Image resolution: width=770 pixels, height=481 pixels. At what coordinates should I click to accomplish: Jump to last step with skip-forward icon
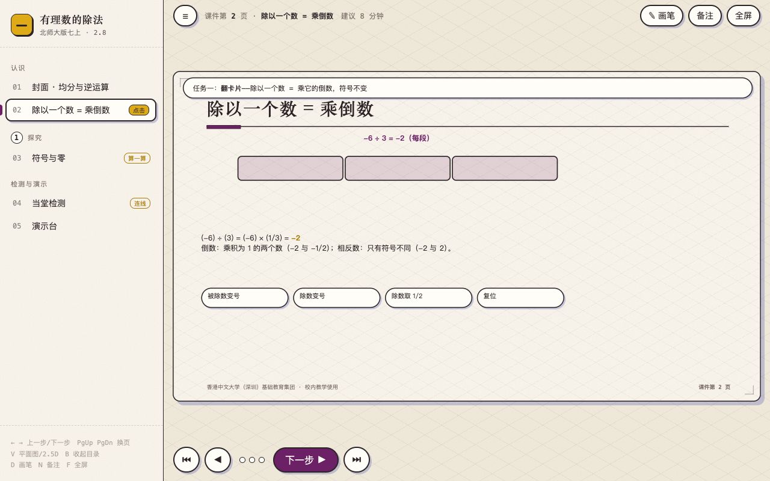pos(357,460)
